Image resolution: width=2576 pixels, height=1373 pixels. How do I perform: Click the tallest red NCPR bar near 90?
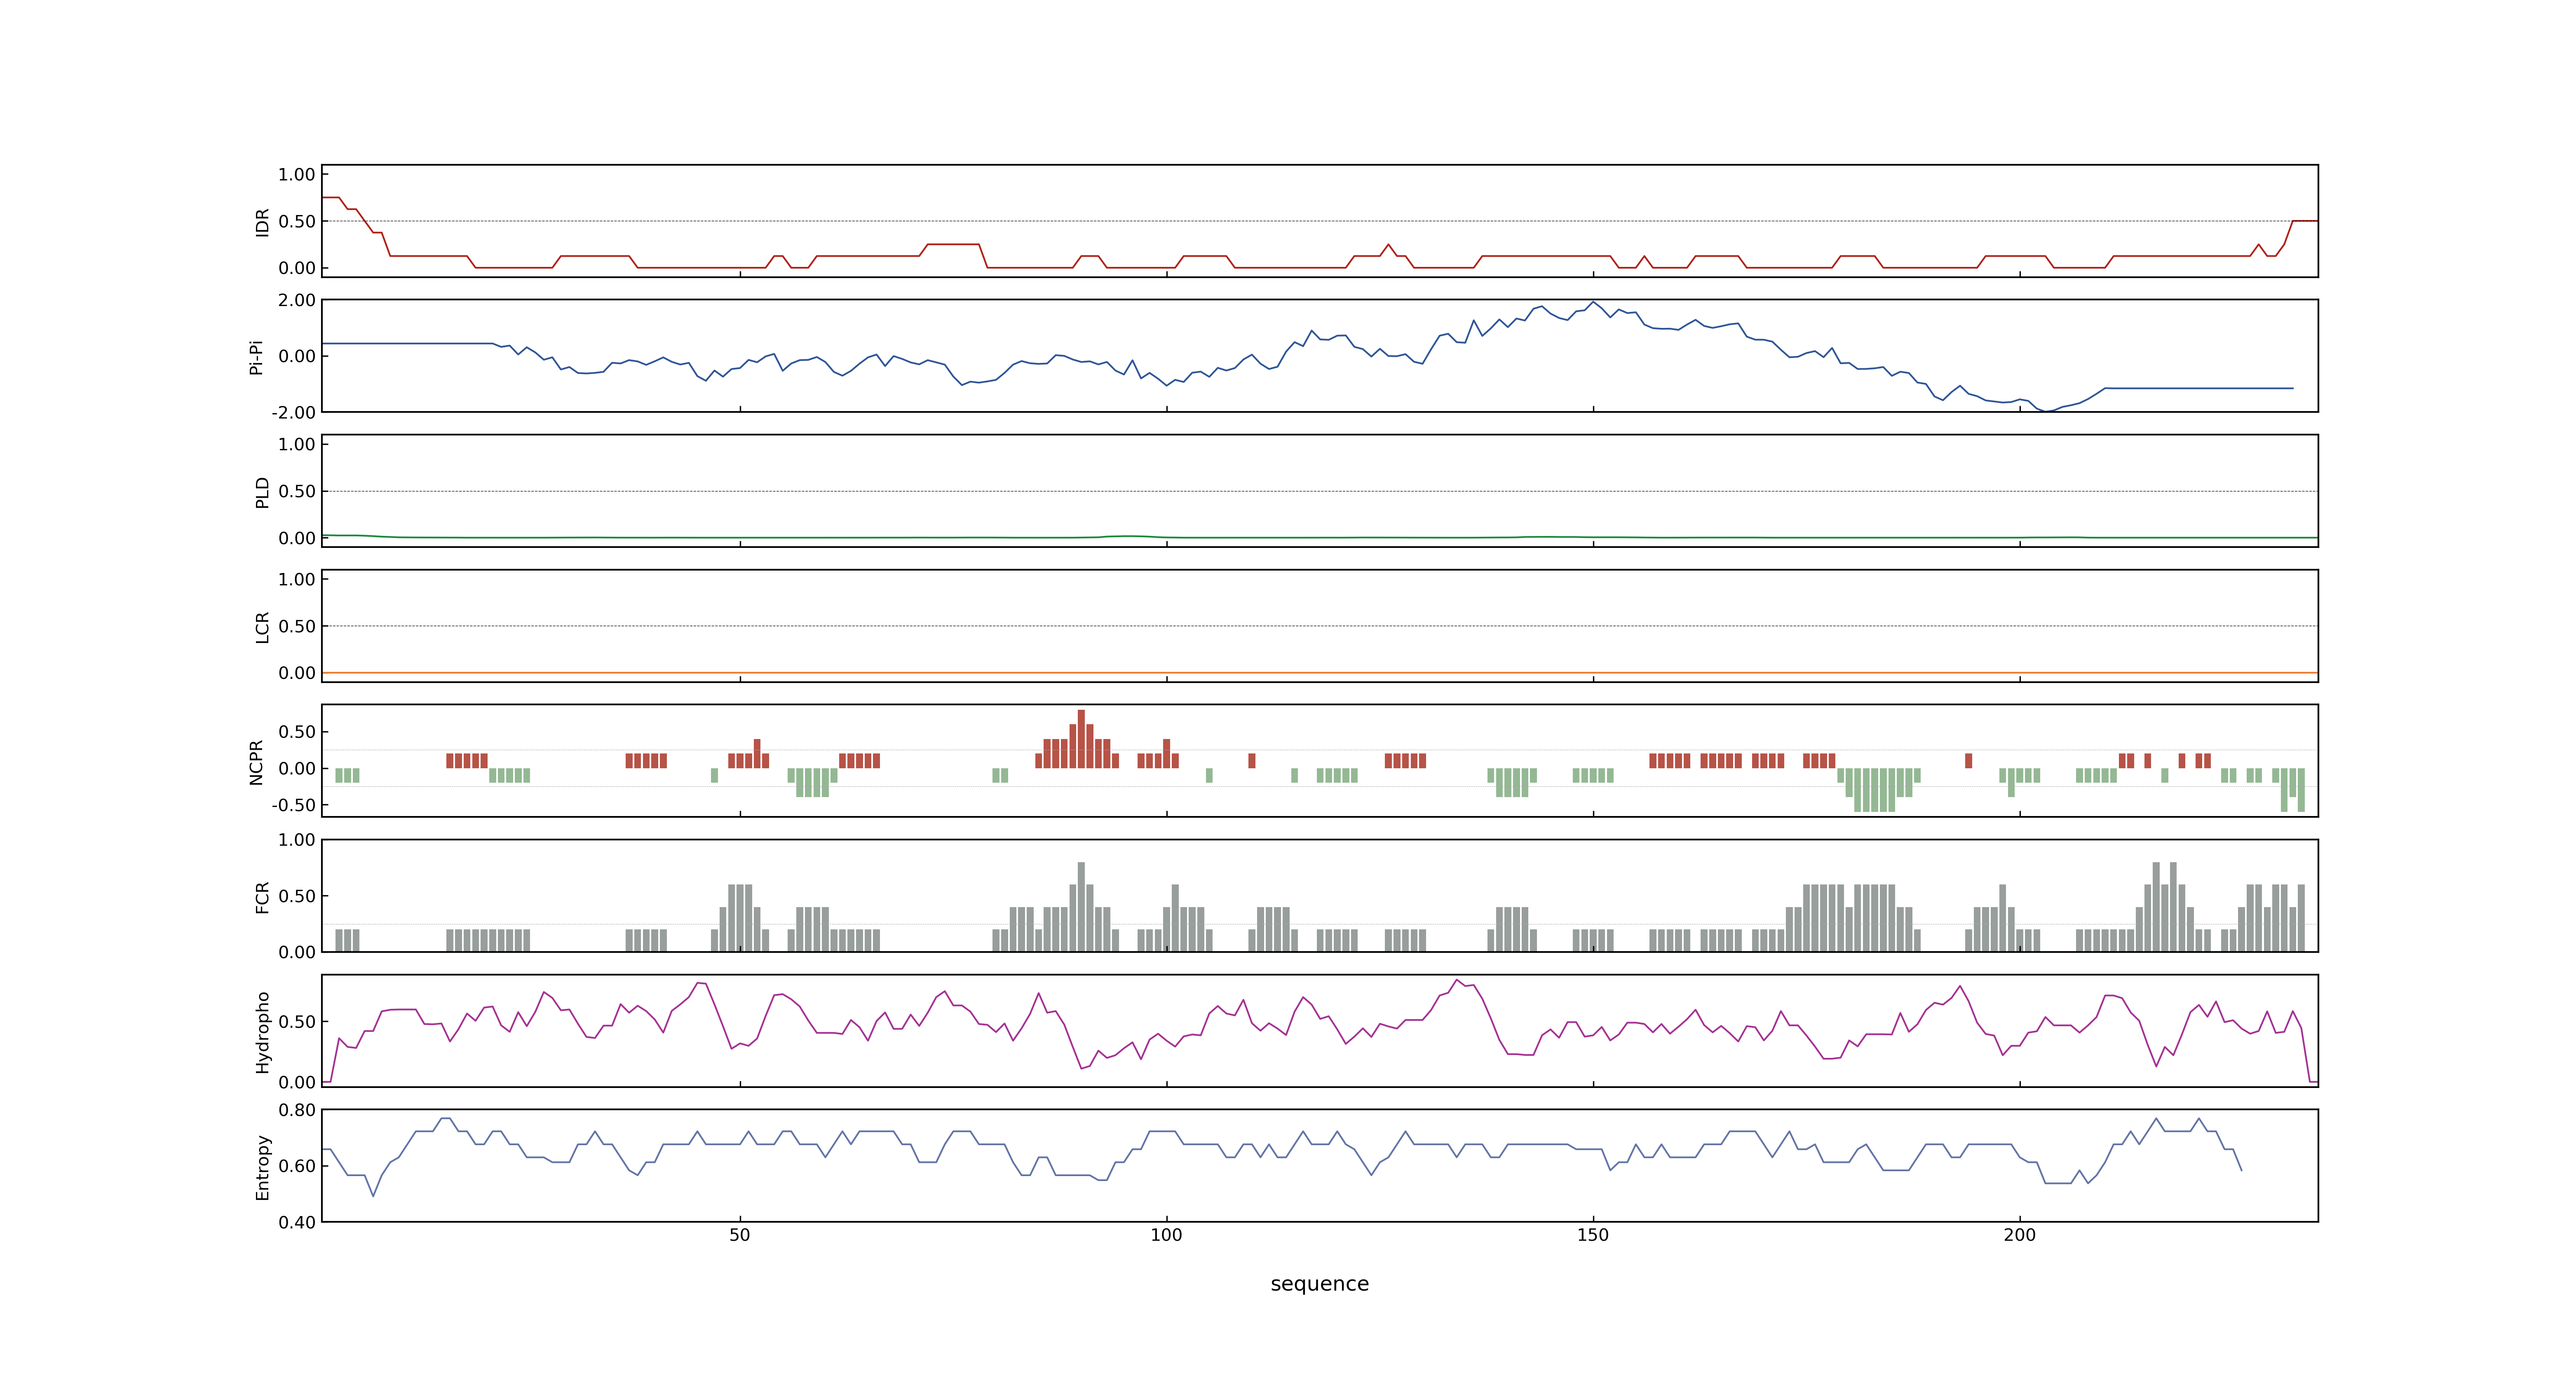tap(1081, 739)
